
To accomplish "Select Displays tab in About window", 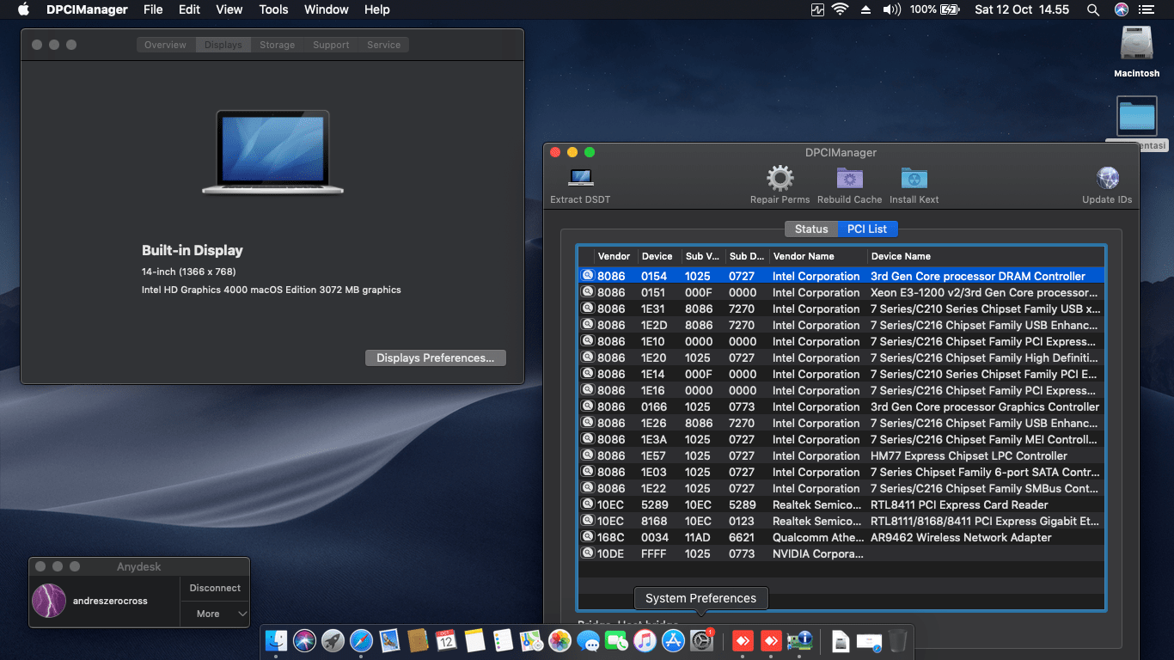I will pos(223,45).
